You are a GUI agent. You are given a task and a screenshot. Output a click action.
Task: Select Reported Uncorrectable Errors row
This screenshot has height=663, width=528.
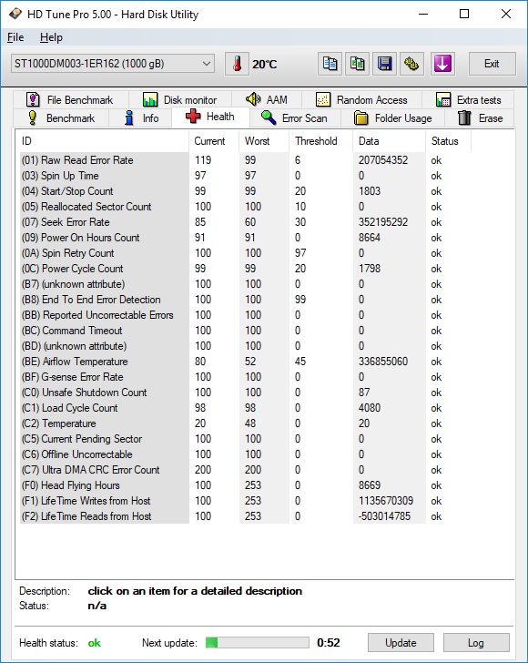245,315
